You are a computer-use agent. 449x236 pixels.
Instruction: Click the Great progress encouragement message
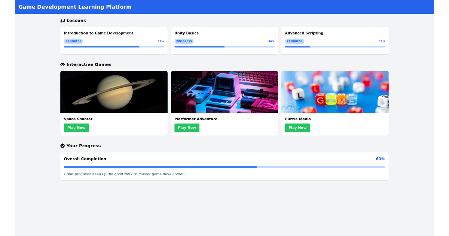tap(125, 174)
